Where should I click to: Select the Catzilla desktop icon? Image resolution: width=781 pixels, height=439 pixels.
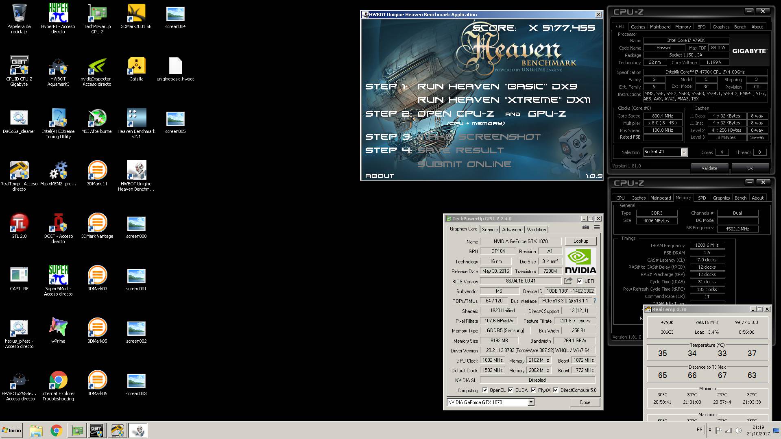tap(136, 68)
